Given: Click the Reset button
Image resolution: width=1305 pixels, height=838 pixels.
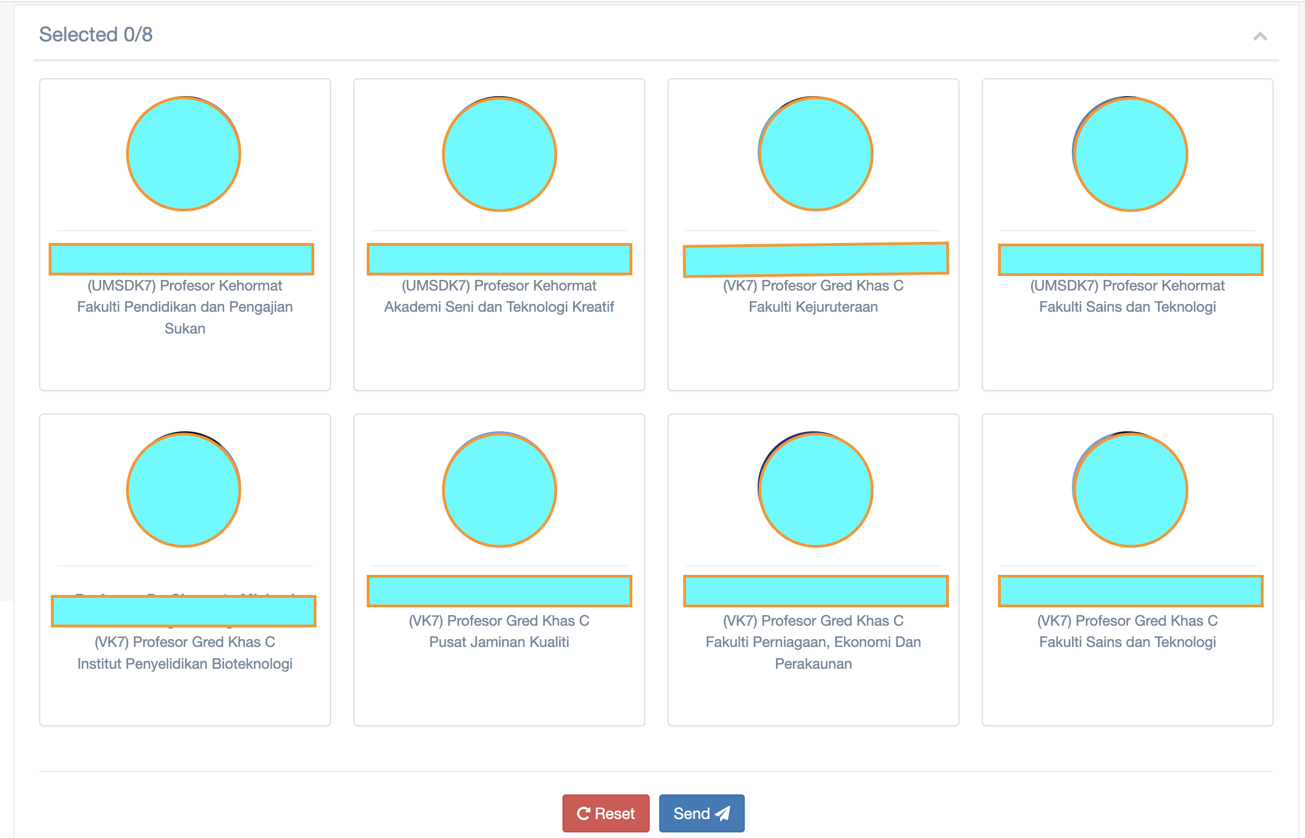Looking at the screenshot, I should coord(606,813).
